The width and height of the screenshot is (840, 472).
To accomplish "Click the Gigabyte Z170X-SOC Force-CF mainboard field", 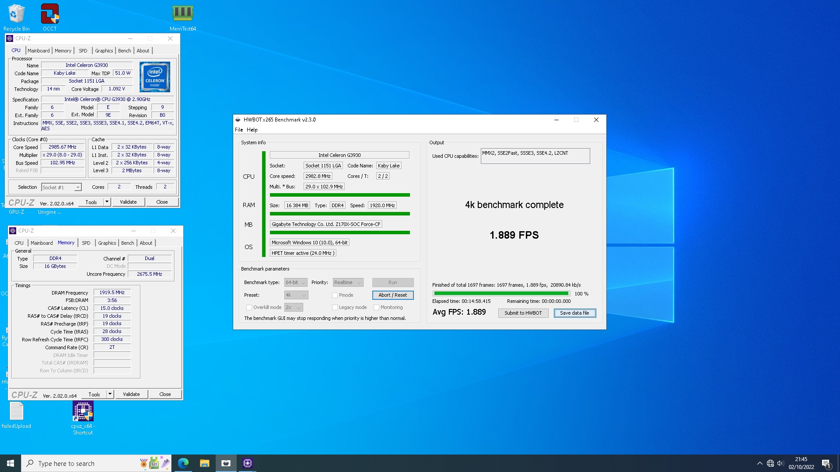I will coord(326,224).
